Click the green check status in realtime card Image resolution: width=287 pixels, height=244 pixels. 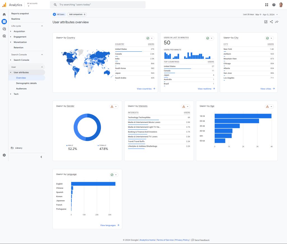click(x=208, y=38)
